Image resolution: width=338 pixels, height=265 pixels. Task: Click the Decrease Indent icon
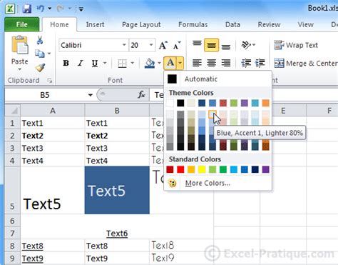pos(246,63)
